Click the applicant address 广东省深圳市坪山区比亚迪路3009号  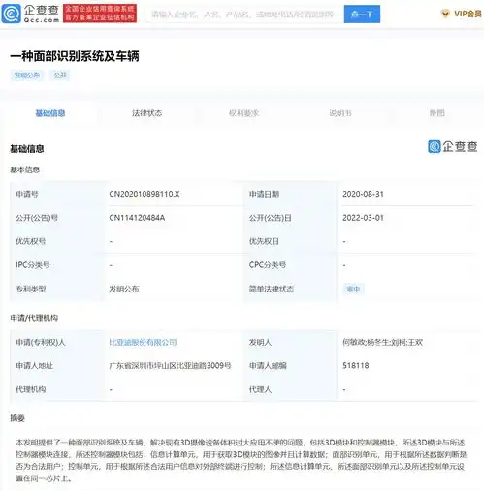171,366
